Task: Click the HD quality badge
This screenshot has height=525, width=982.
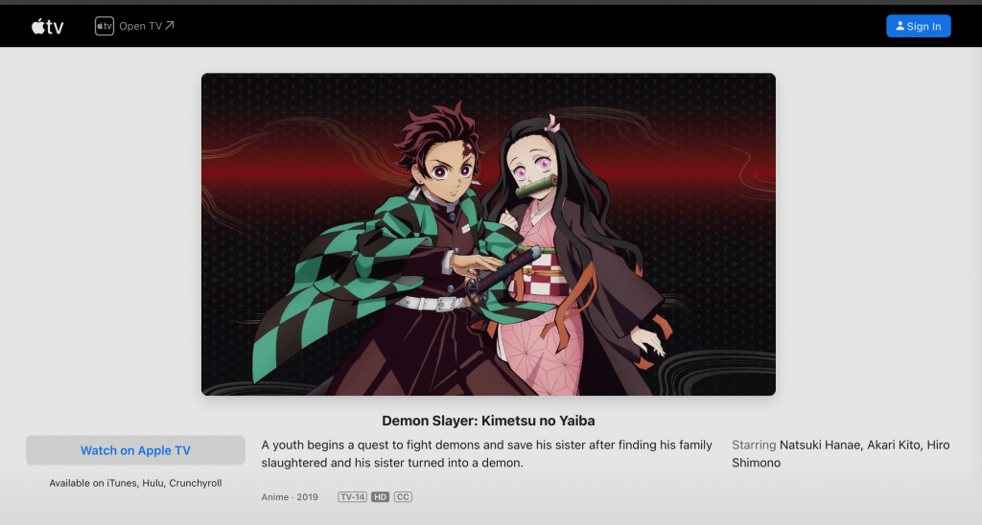Action: [380, 497]
